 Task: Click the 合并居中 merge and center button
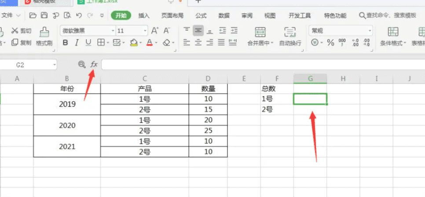click(260, 36)
